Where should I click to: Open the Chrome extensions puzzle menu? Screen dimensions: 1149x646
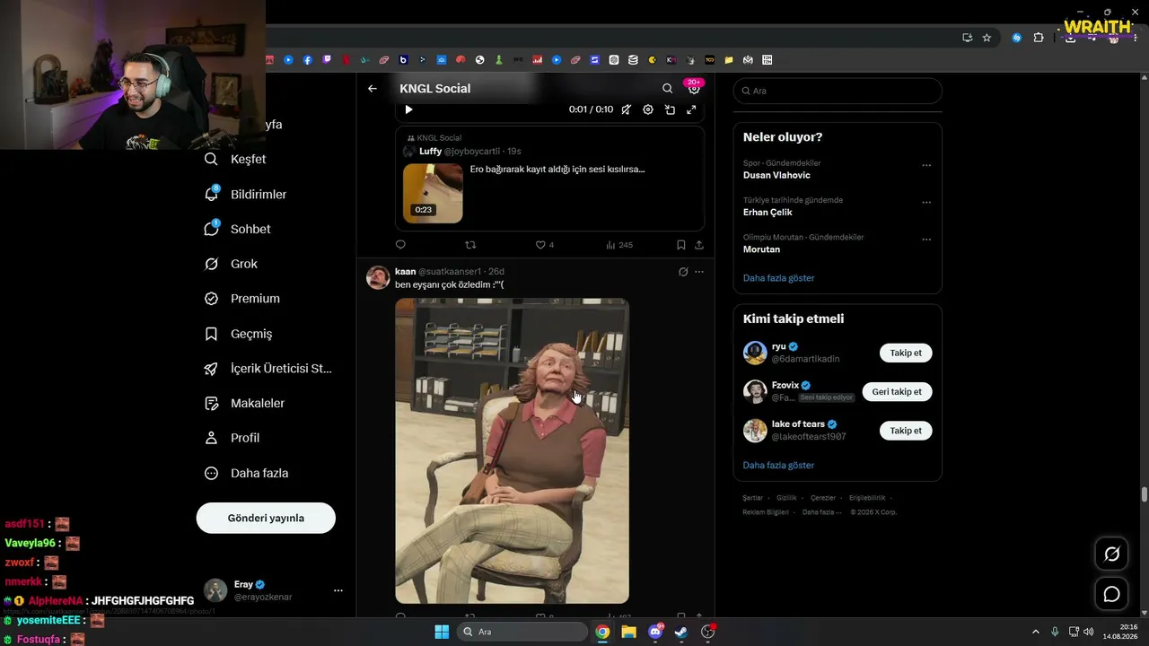pos(1039,38)
